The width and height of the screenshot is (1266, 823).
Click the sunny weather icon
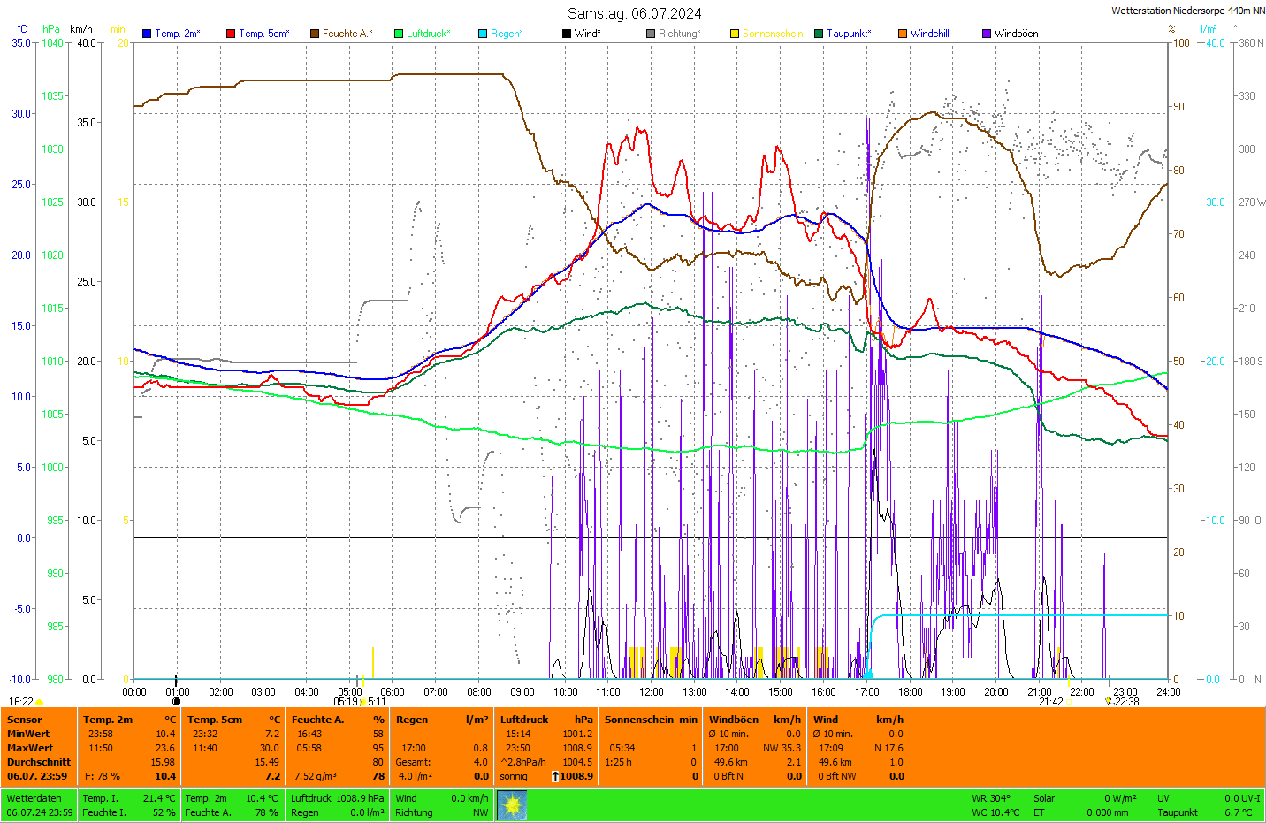512,805
